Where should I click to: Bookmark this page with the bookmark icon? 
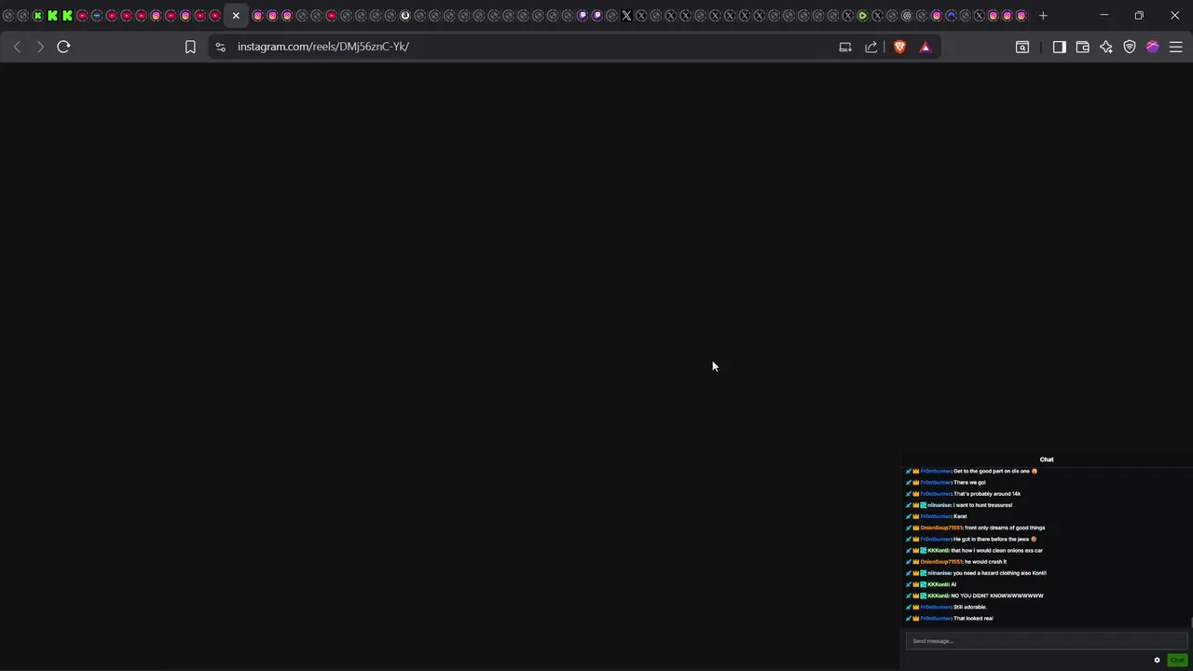190,47
